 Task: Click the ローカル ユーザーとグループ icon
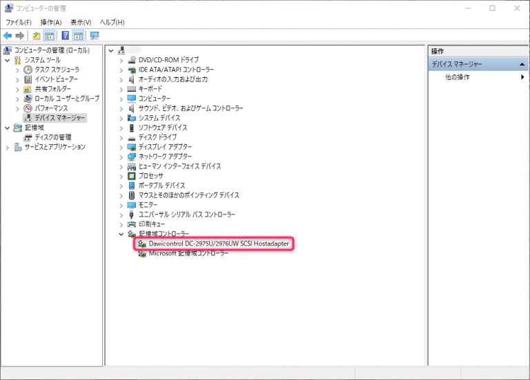click(28, 99)
